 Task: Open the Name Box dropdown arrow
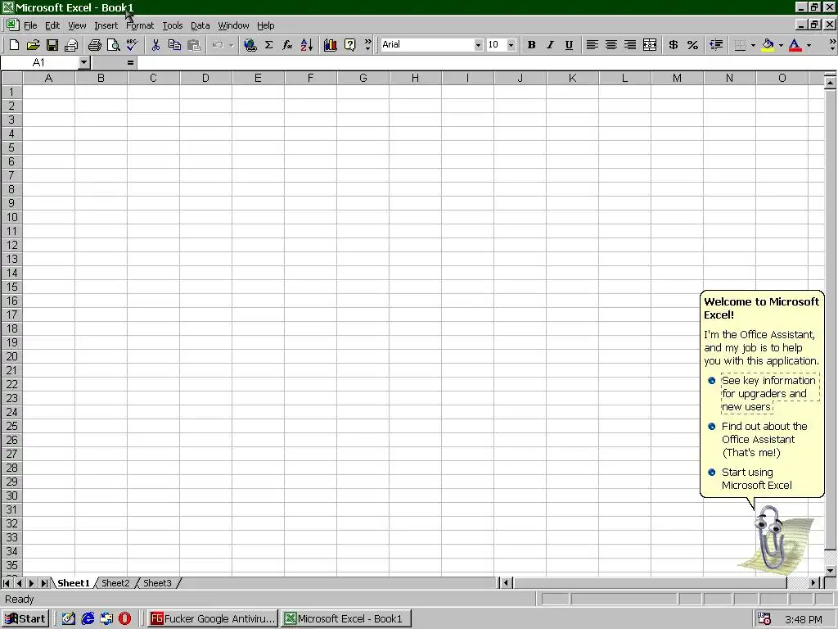tap(84, 62)
